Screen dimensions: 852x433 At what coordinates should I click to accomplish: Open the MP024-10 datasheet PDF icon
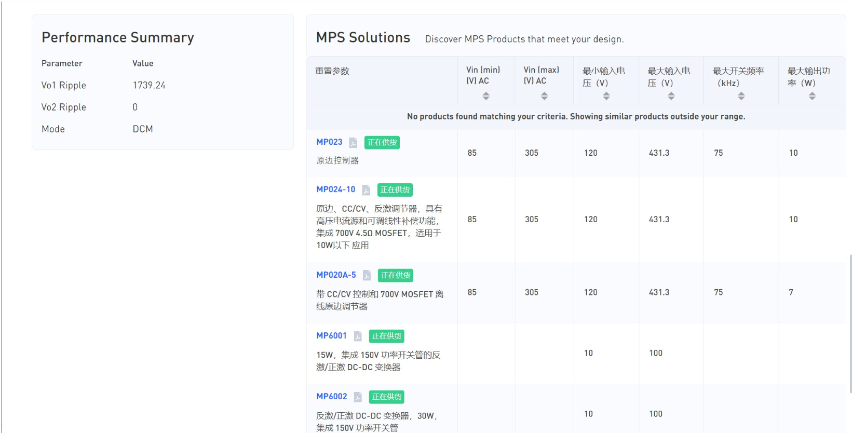click(x=366, y=190)
